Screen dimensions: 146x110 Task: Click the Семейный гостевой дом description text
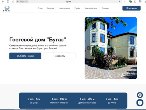[x=38, y=47]
